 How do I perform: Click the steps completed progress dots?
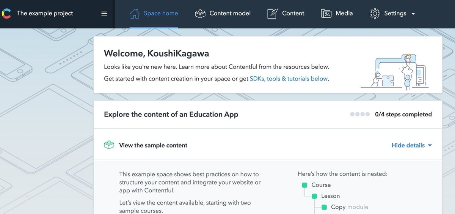[x=360, y=114]
